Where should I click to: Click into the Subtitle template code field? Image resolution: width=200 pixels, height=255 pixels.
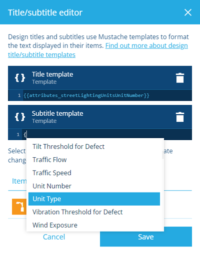107,134
